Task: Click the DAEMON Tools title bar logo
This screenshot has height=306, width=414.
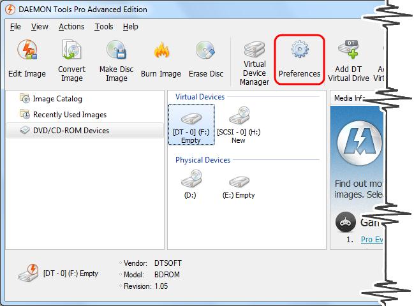Action: pyautogui.click(x=10, y=10)
